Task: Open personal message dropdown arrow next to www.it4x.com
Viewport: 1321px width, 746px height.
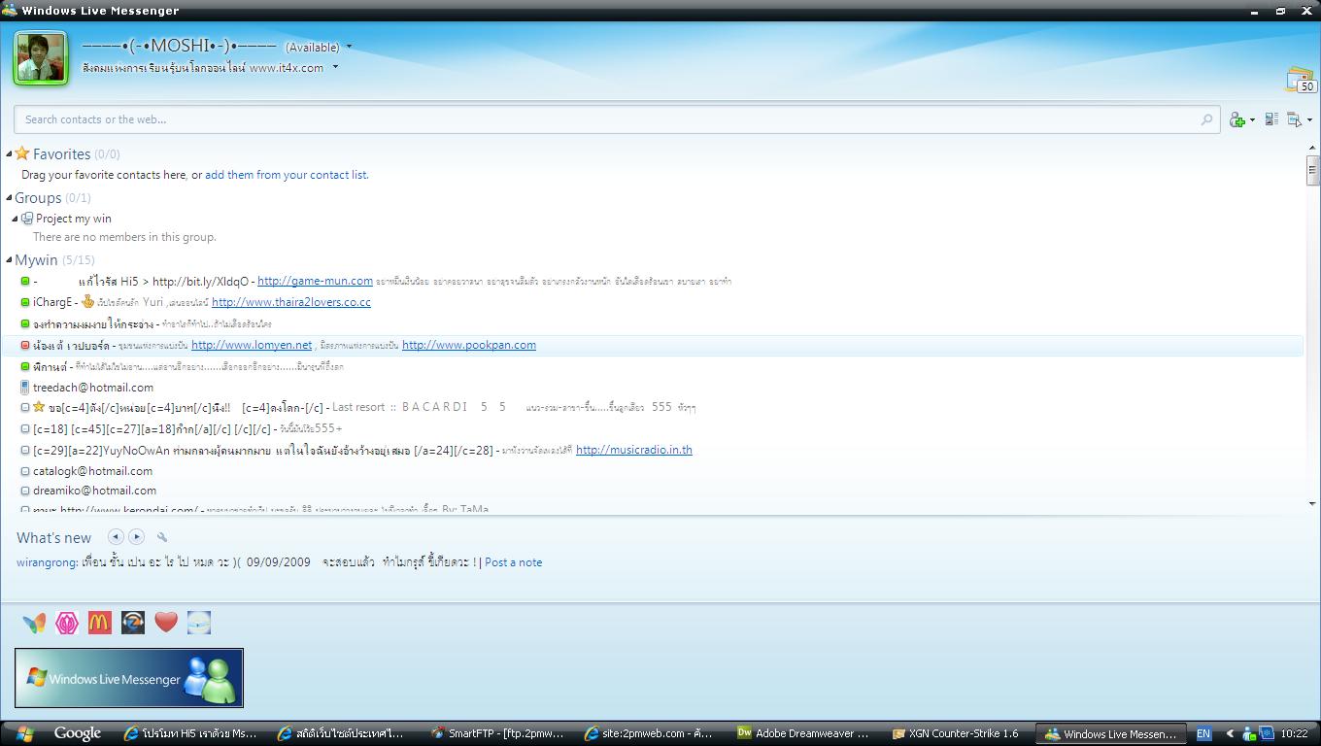Action: (x=335, y=68)
